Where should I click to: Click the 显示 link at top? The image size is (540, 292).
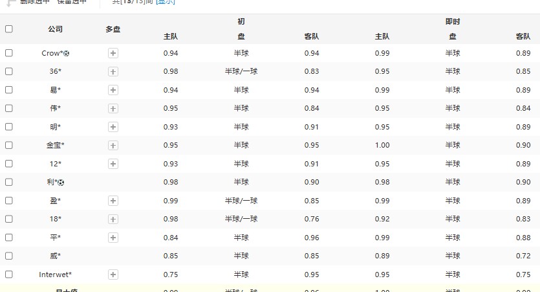tap(165, 2)
